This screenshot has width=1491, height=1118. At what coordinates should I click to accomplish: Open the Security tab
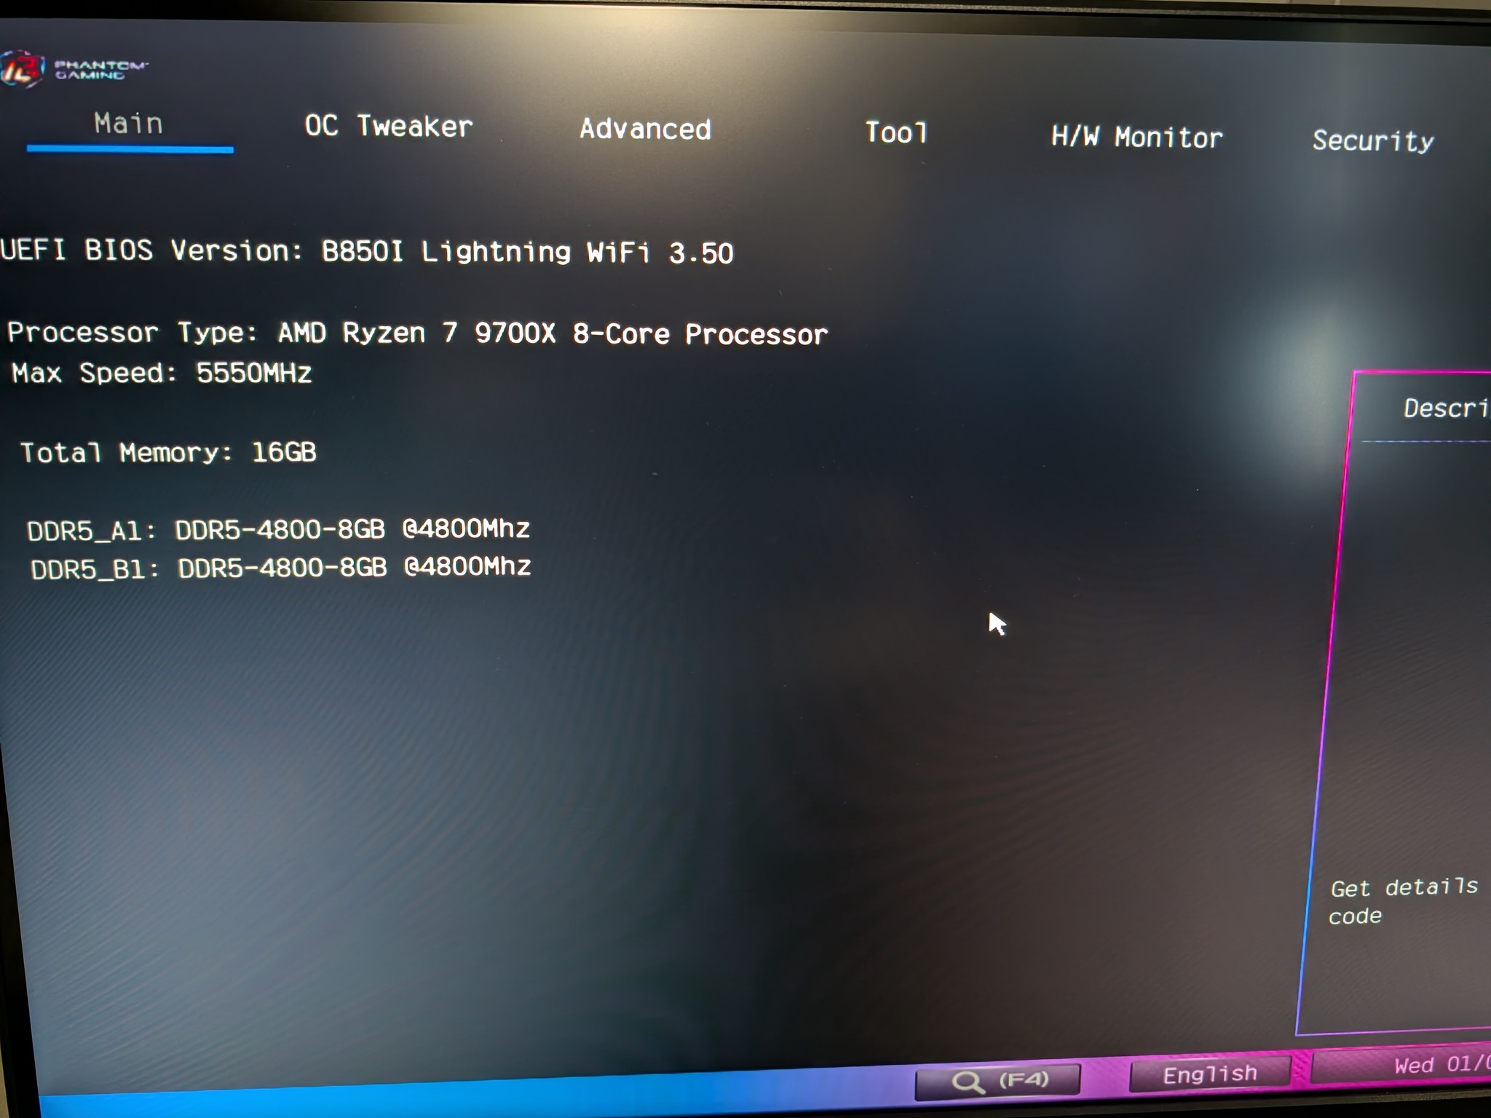[1373, 140]
